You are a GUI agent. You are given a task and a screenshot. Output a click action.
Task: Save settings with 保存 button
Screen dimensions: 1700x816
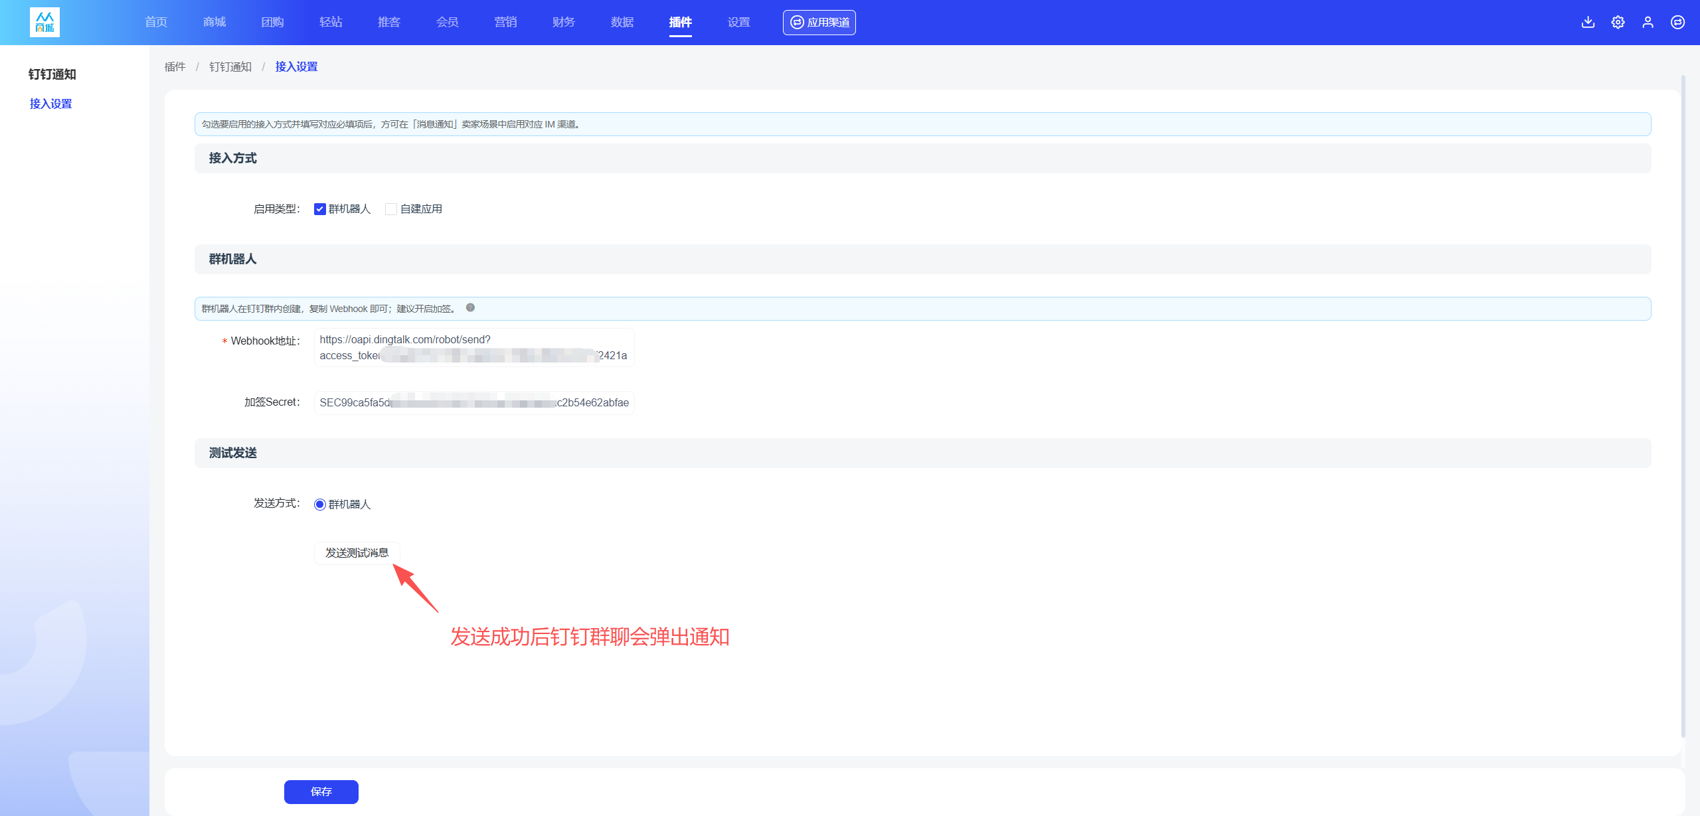(x=321, y=791)
